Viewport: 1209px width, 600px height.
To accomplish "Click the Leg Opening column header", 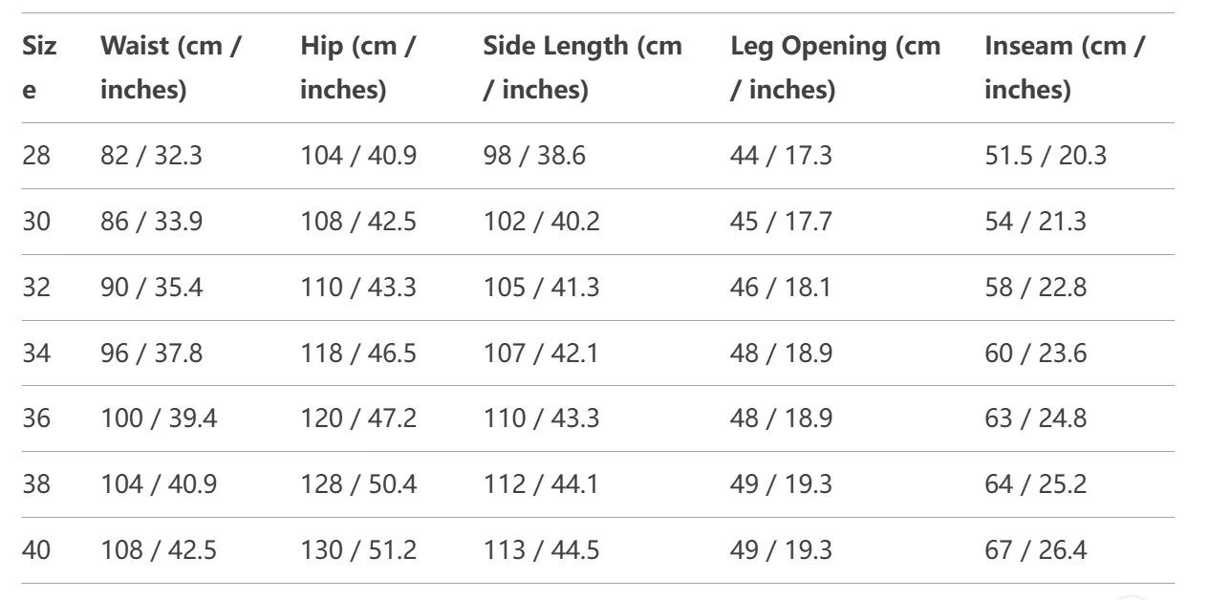I will click(x=834, y=68).
